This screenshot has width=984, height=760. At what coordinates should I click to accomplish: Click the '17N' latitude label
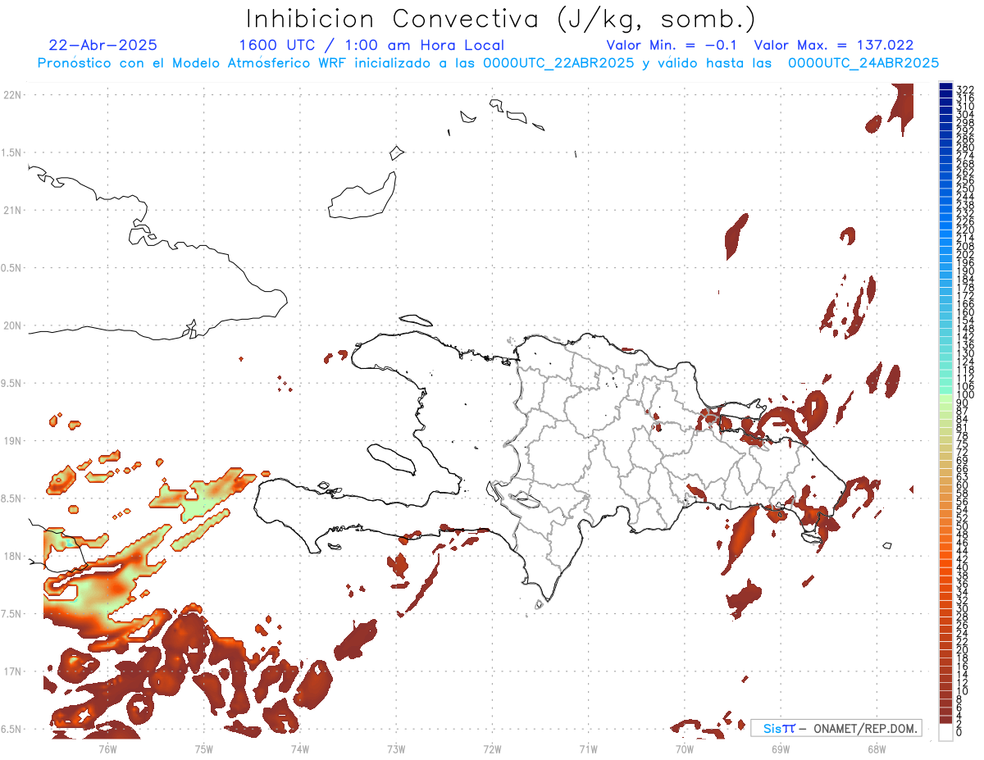pos(12,672)
